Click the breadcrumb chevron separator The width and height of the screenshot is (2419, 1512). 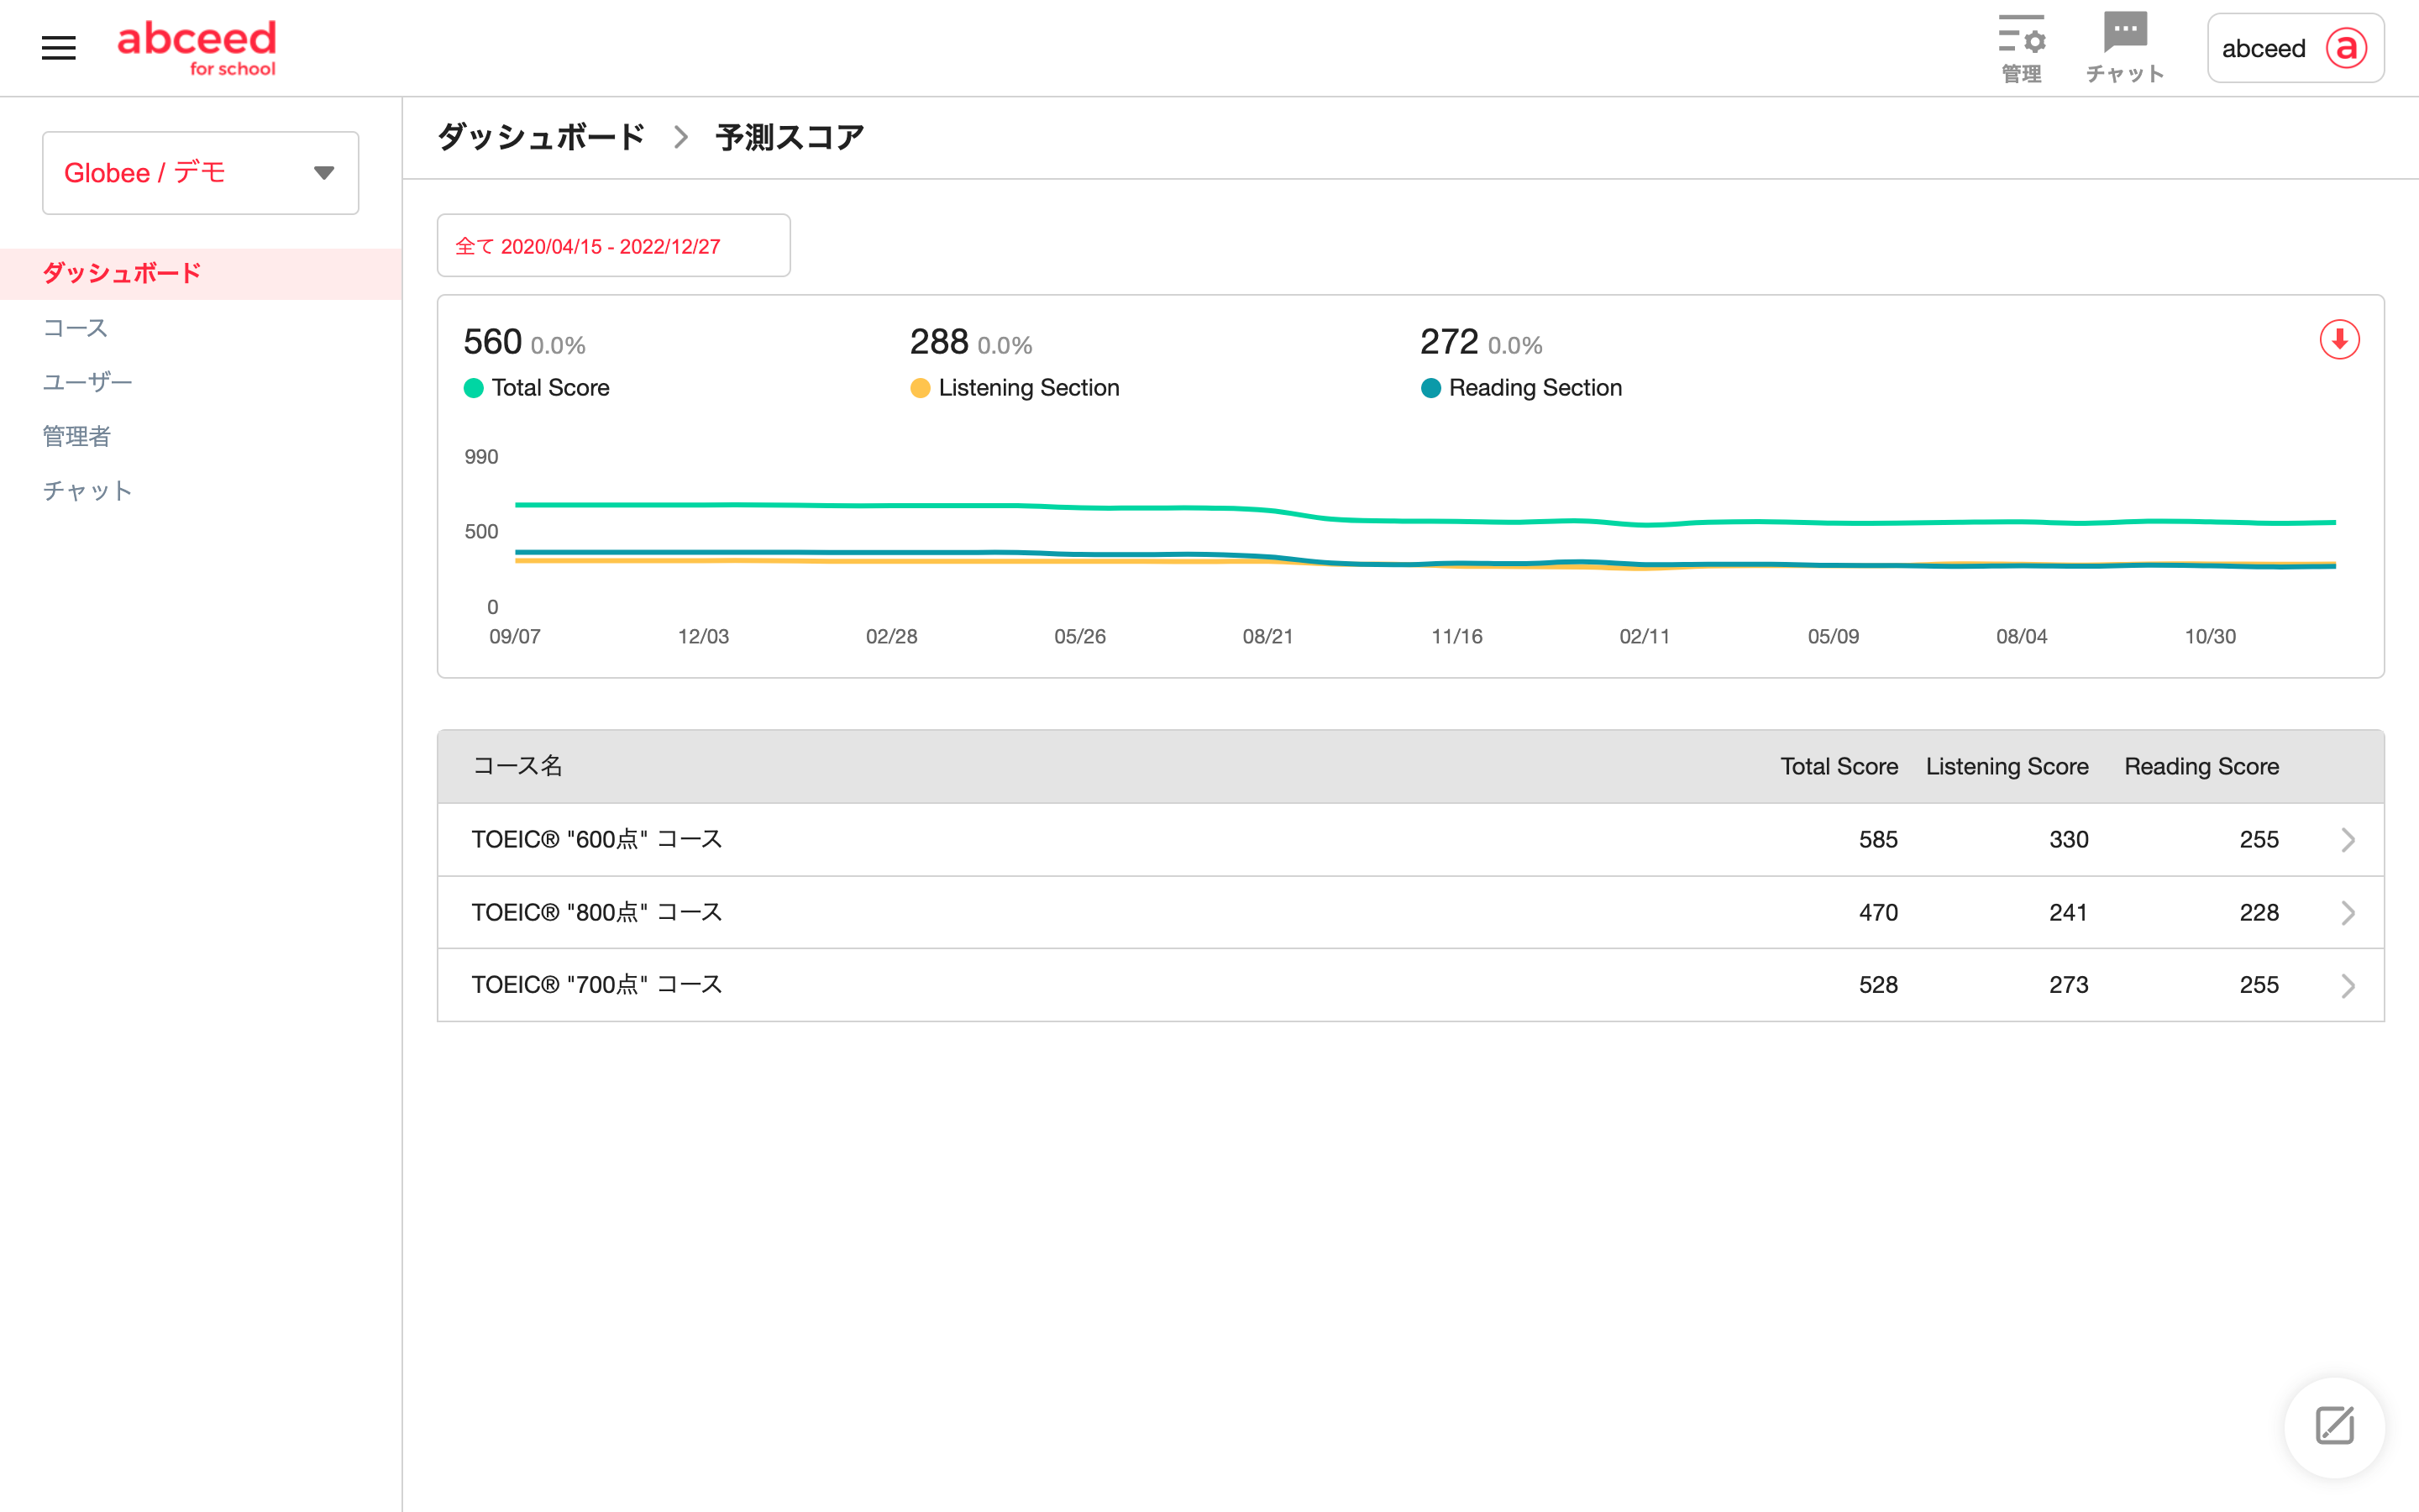pyautogui.click(x=680, y=137)
